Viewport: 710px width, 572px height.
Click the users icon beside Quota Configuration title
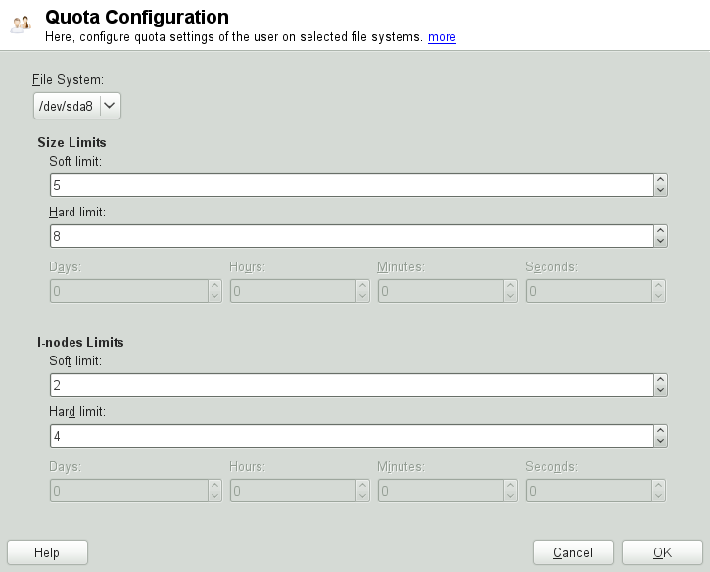coord(21,24)
